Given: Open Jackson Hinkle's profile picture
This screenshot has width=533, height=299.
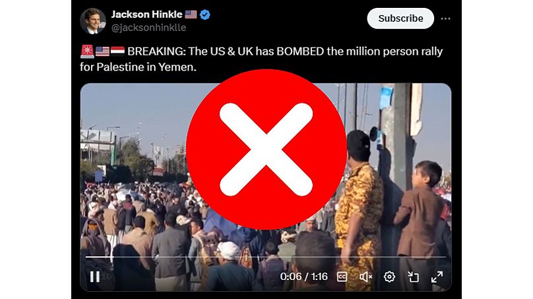Looking at the screenshot, I should (x=93, y=21).
